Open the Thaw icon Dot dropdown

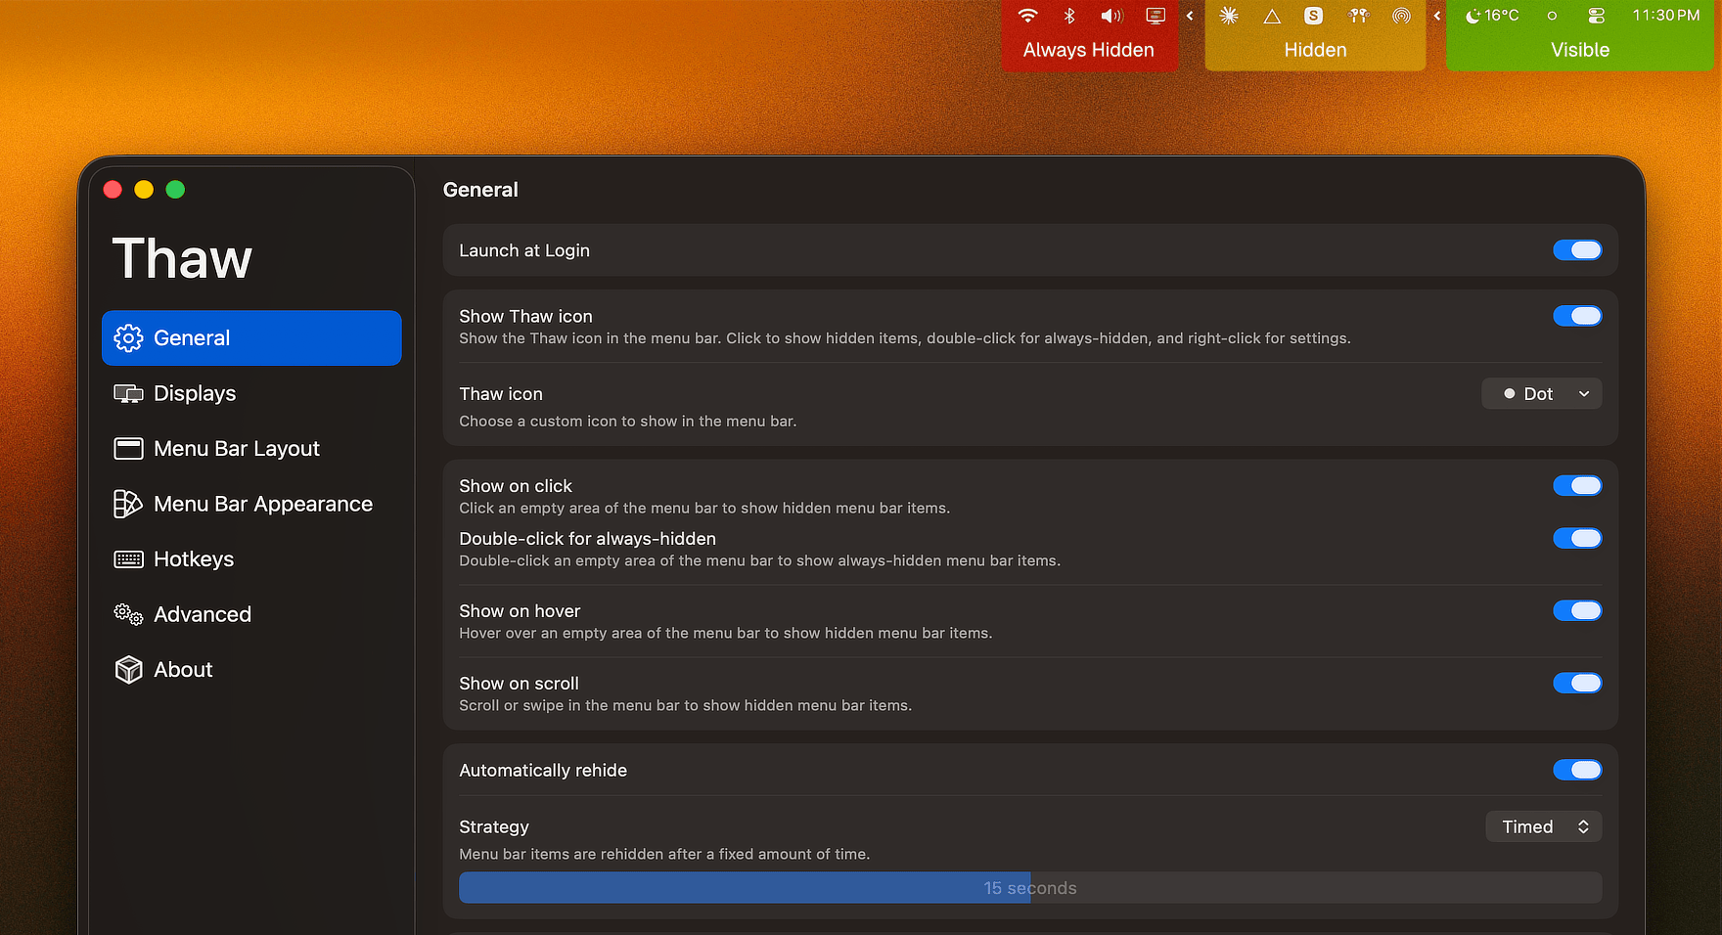click(x=1542, y=393)
